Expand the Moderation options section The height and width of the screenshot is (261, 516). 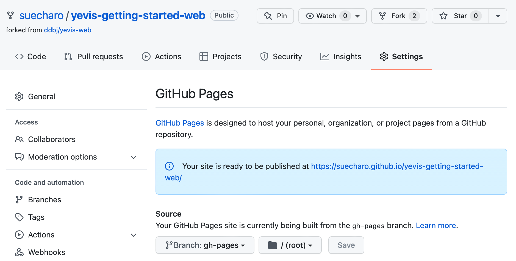click(134, 157)
